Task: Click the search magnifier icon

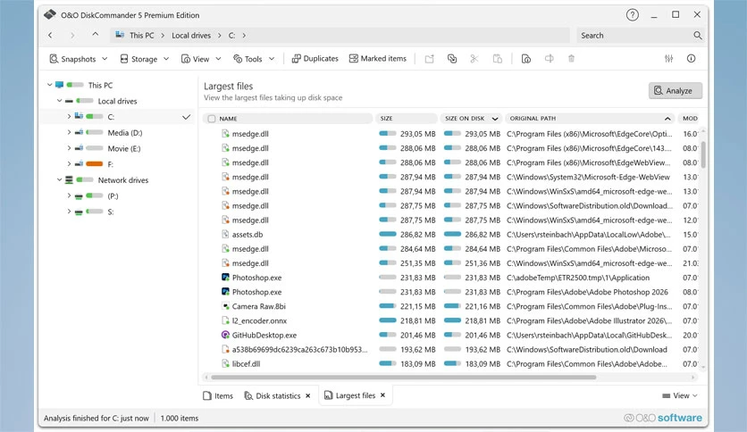Action: [x=698, y=35]
